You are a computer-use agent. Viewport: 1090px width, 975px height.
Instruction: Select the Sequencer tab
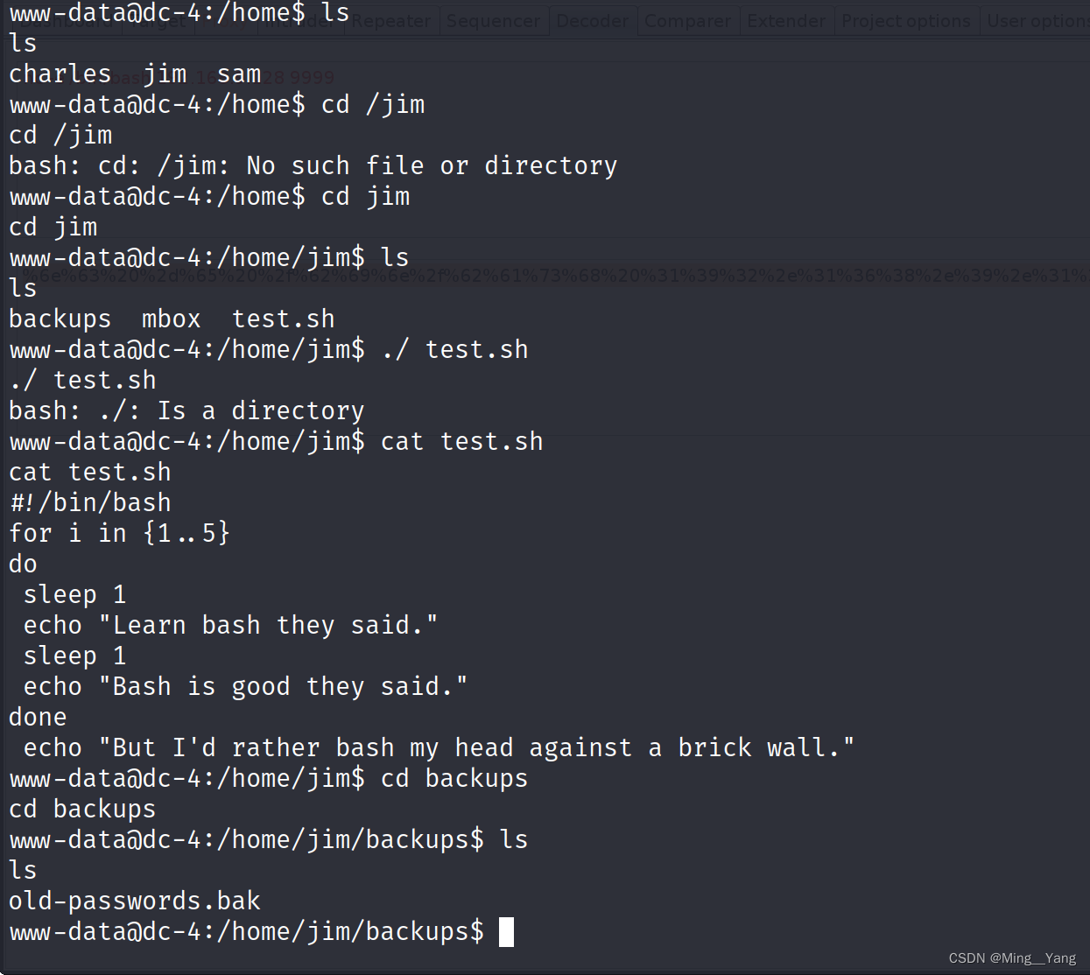click(x=493, y=20)
